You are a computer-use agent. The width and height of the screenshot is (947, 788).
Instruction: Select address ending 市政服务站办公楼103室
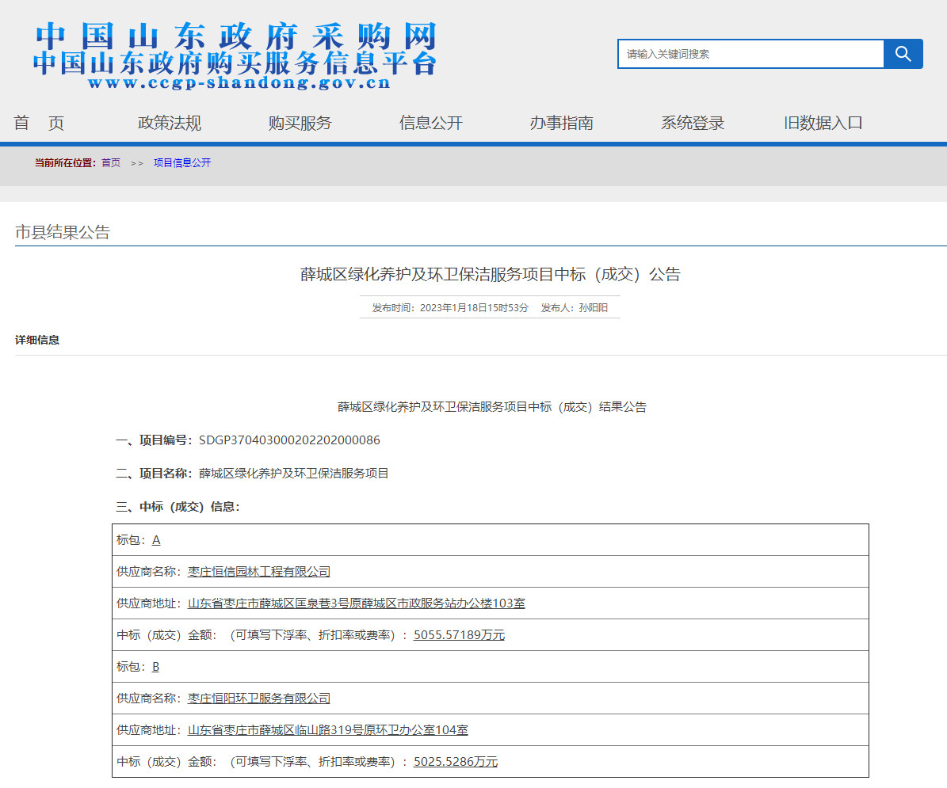[x=357, y=603]
